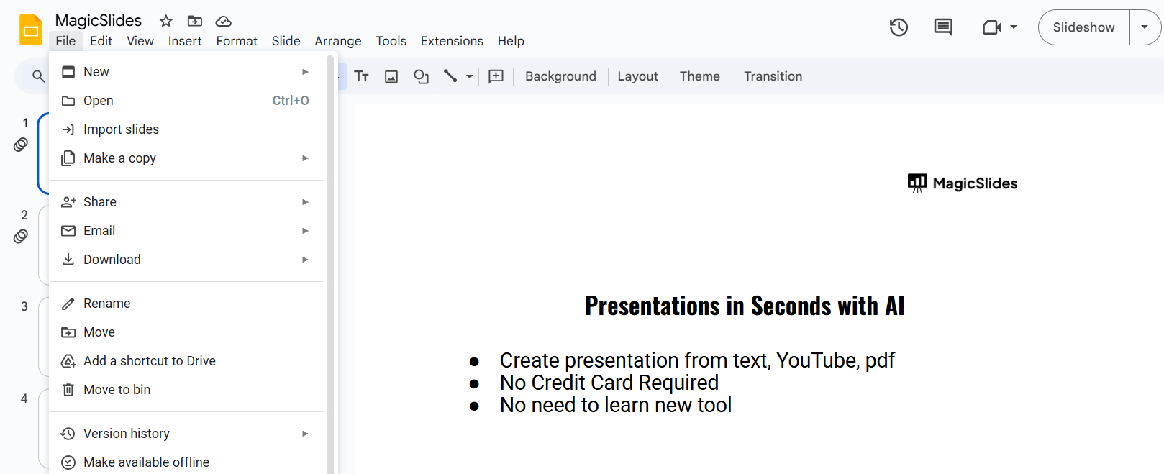Click the "No need to learn new tool" bullet
This screenshot has height=474, width=1164.
tap(616, 405)
